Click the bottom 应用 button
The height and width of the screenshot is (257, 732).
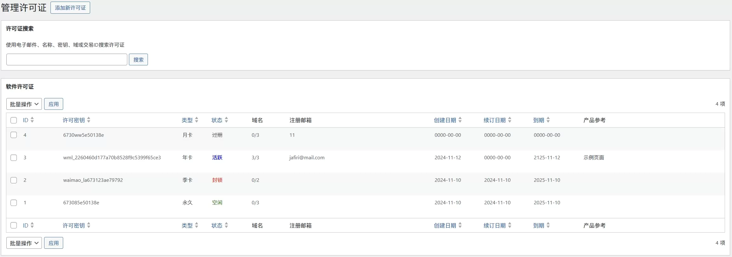(54, 243)
